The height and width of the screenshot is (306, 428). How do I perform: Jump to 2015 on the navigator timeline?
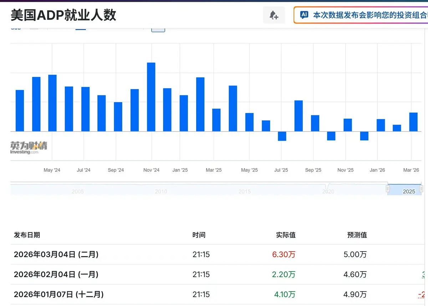pyautogui.click(x=245, y=192)
